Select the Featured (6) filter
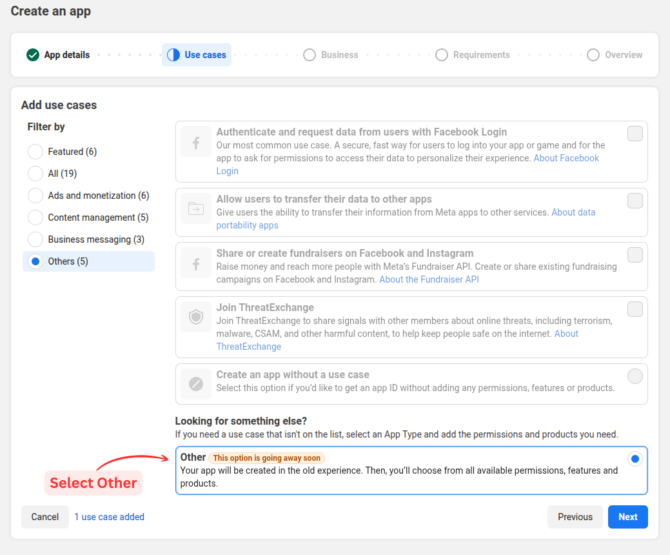Viewport: 670px width, 555px height. (x=35, y=152)
